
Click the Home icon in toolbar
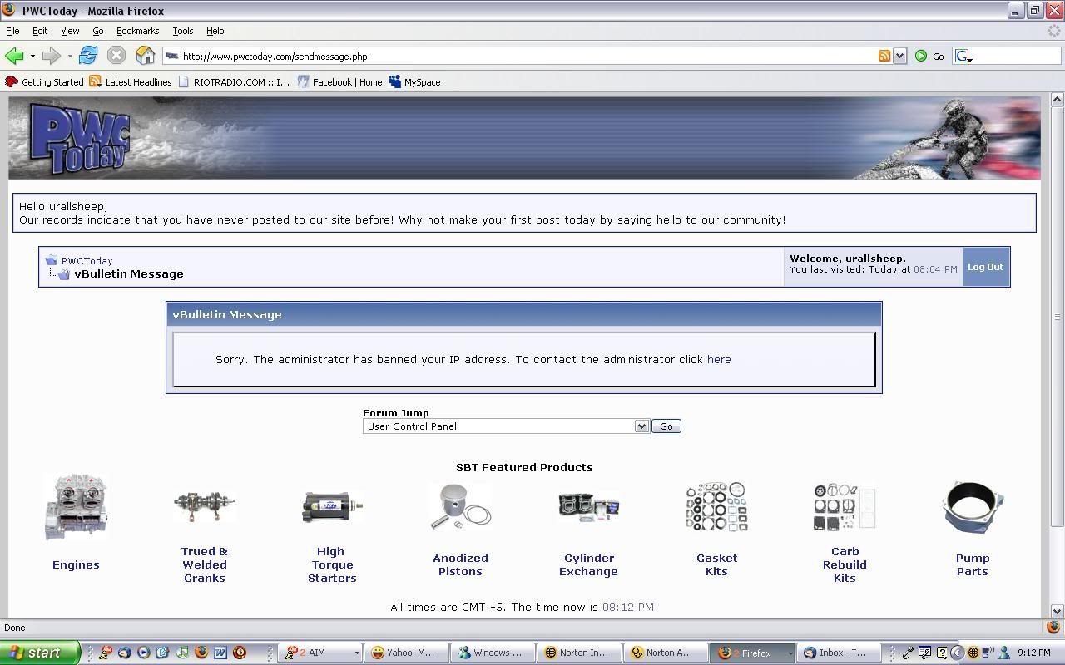coord(145,56)
